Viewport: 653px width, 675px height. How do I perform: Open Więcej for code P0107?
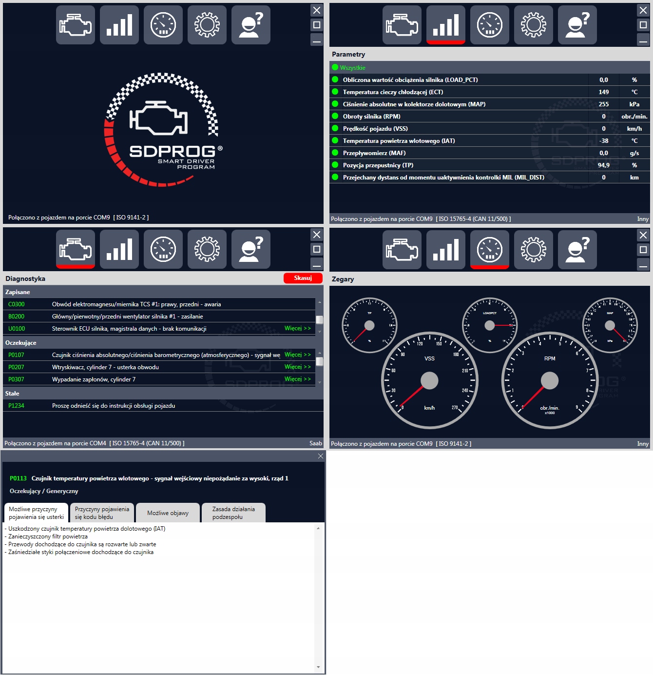298,355
